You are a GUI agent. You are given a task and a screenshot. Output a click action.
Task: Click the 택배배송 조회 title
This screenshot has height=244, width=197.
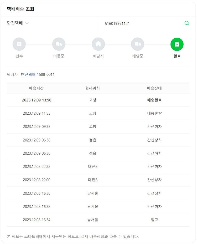(20, 9)
